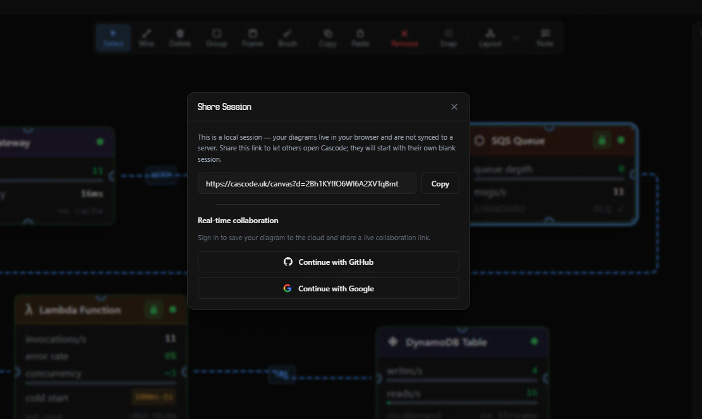
Task: Enable Snap in the toolbar
Action: pos(449,38)
